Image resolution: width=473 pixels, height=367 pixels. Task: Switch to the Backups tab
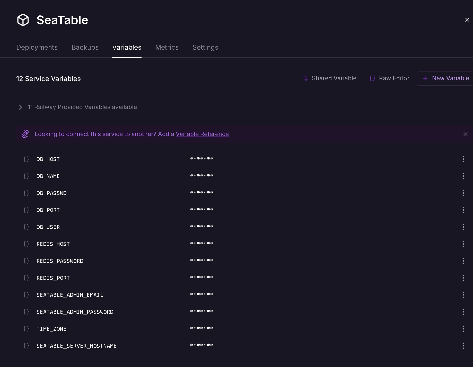85,47
